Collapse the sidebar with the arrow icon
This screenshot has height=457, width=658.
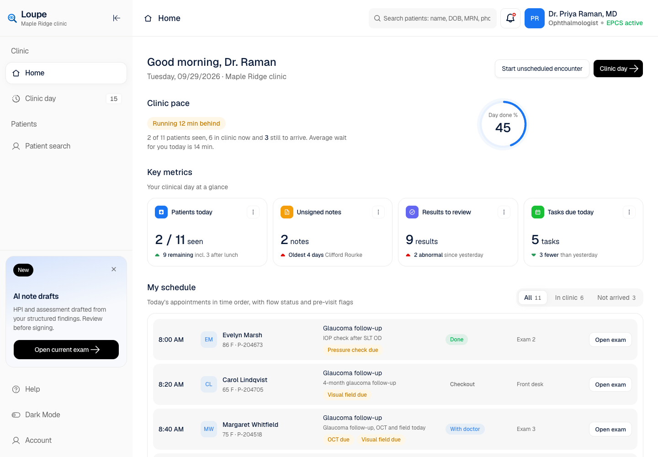(x=117, y=18)
